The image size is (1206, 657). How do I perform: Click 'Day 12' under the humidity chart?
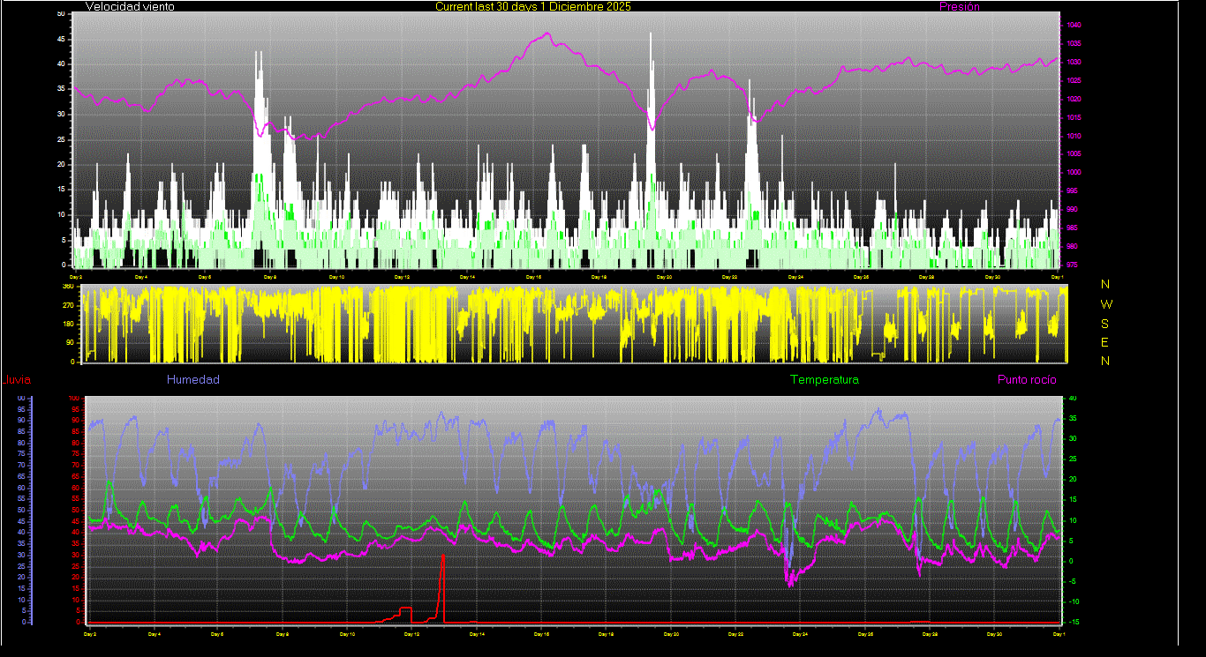pos(411,634)
